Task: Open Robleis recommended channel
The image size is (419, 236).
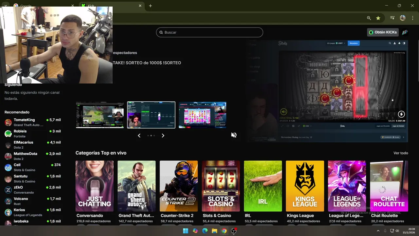Action: point(33,133)
